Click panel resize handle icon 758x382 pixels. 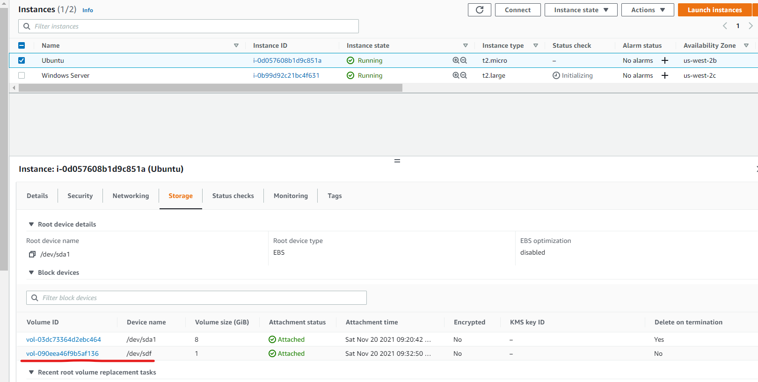(397, 161)
